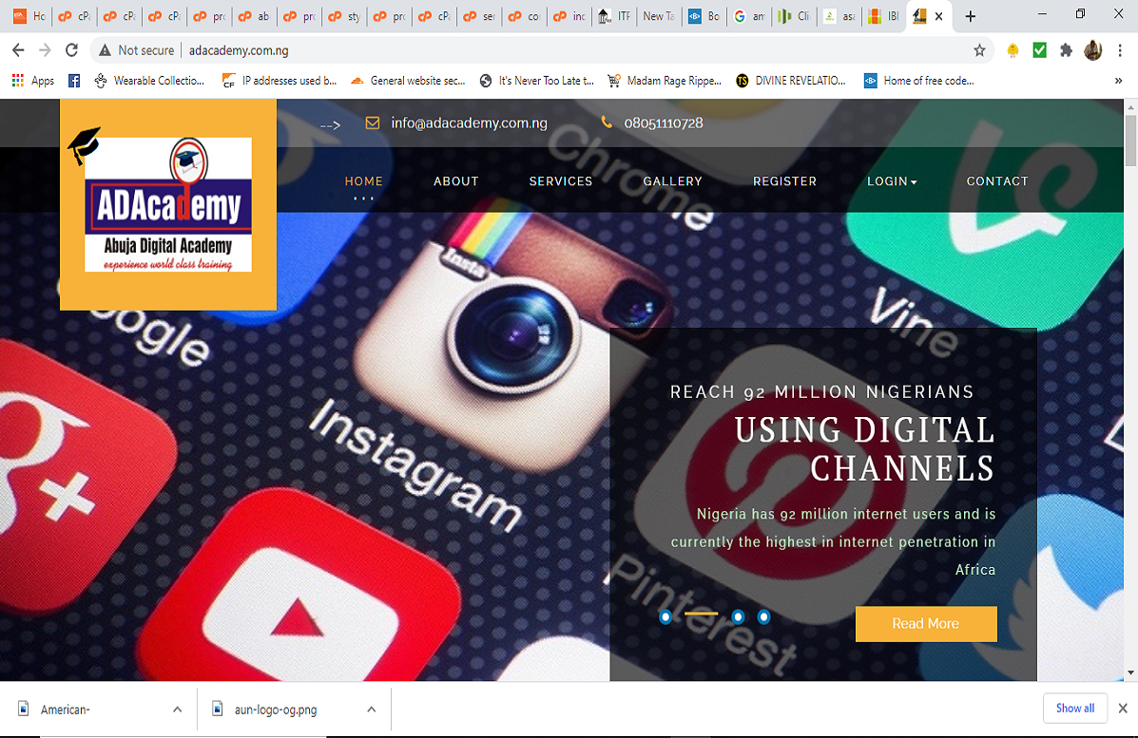The height and width of the screenshot is (738, 1138).
Task: Switch to the 'ITF' browser tab
Action: coord(614,16)
